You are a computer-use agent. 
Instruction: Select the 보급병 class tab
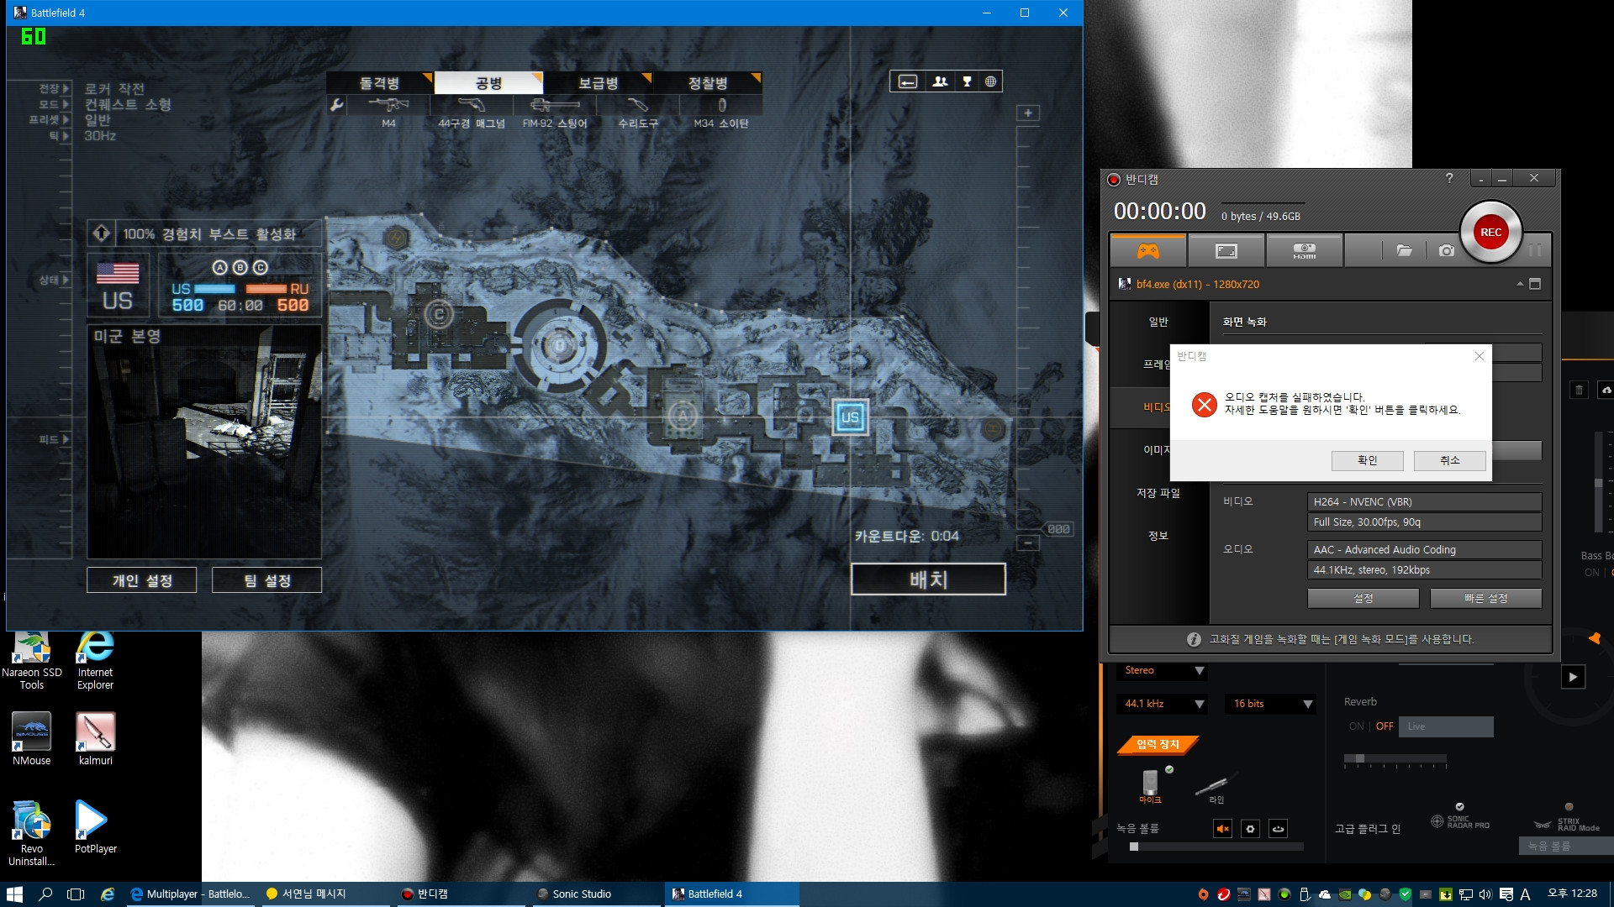pos(598,82)
